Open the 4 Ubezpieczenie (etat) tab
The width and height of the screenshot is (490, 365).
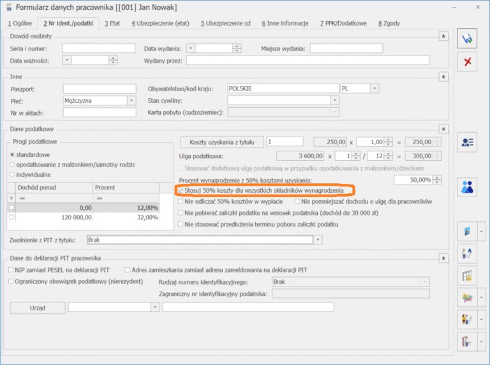click(x=160, y=23)
